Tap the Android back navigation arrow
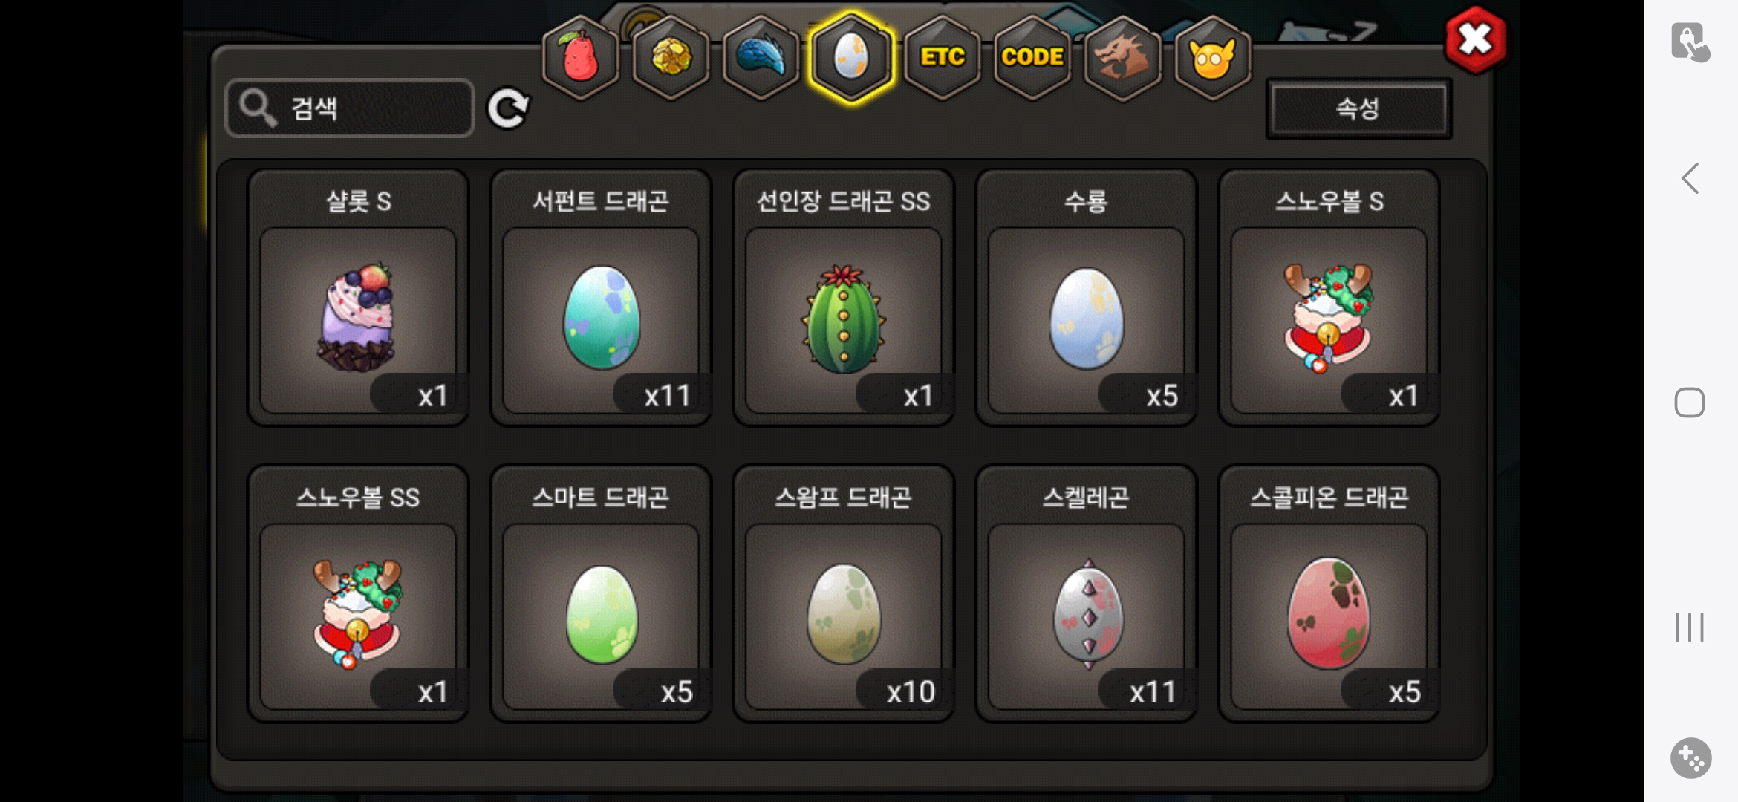The height and width of the screenshot is (802, 1738). (1690, 178)
